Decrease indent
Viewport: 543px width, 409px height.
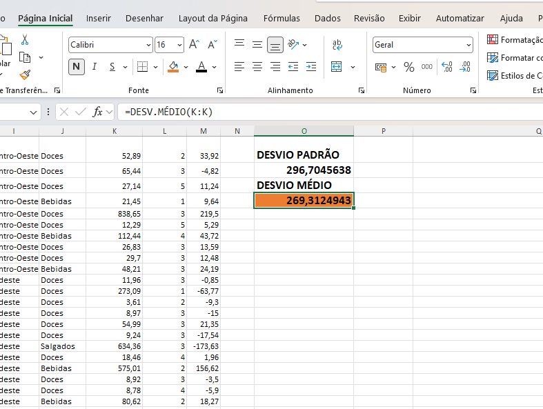[293, 66]
